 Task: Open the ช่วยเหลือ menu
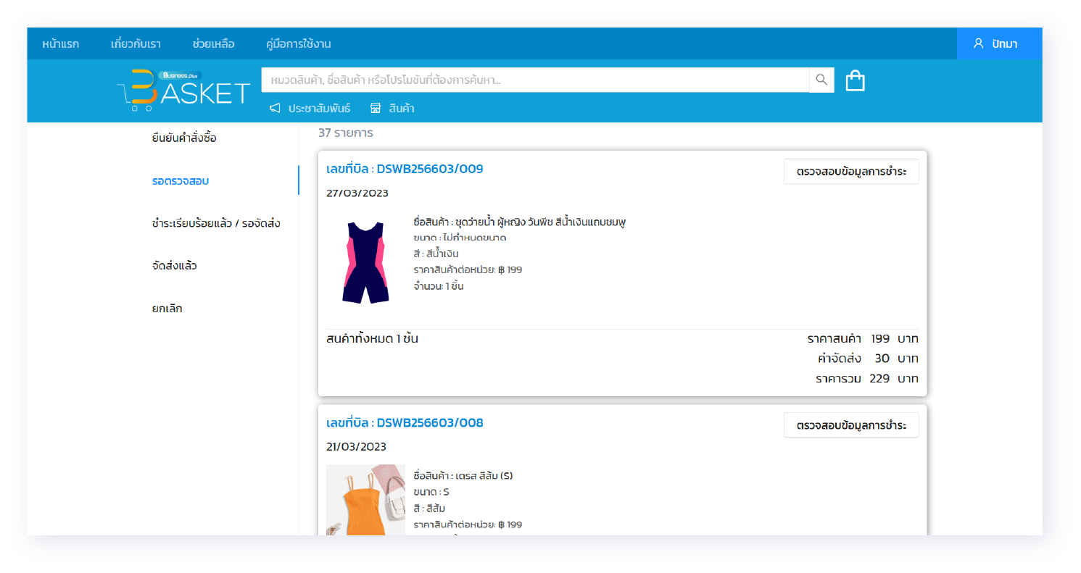(213, 44)
